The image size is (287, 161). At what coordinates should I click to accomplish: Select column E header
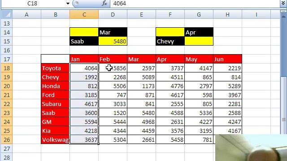(x=142, y=14)
